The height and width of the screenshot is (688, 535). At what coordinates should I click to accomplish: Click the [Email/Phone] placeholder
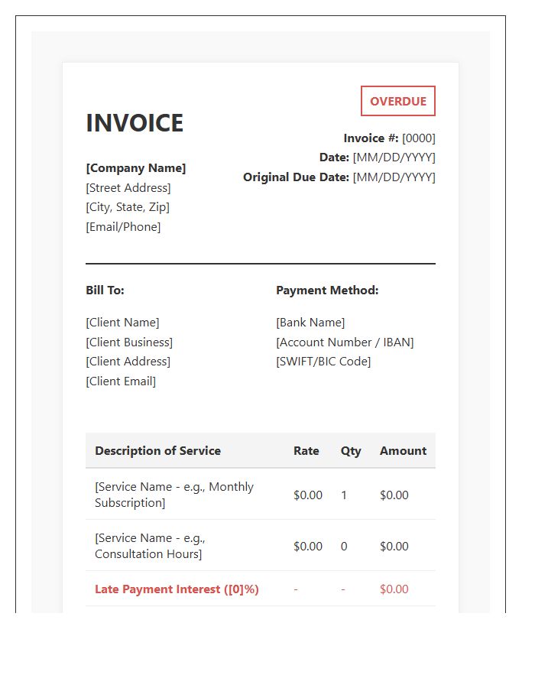pos(123,227)
